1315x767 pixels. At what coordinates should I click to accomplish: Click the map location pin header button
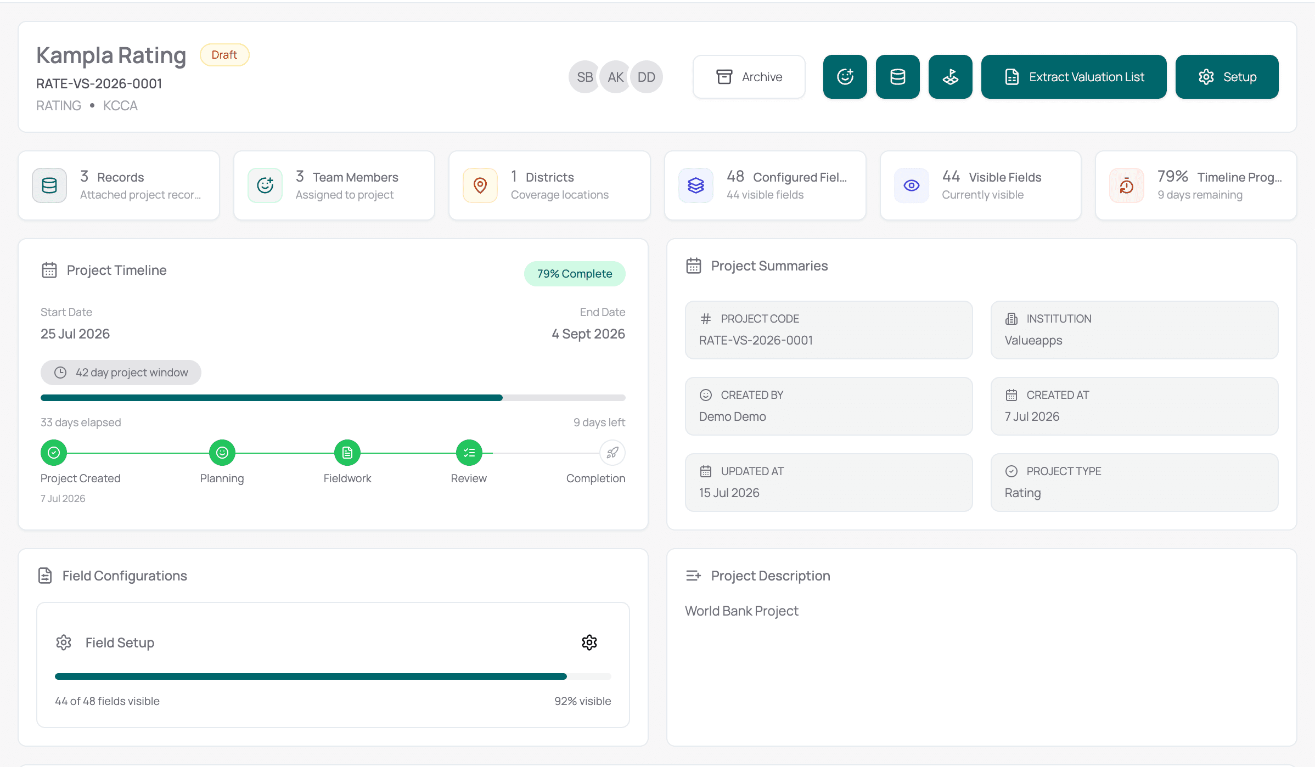(x=950, y=77)
